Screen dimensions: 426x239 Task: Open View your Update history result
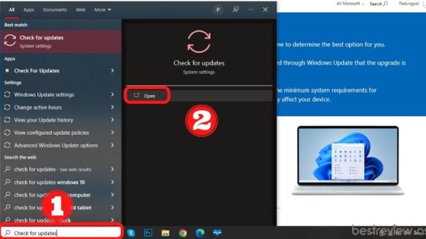61,119
